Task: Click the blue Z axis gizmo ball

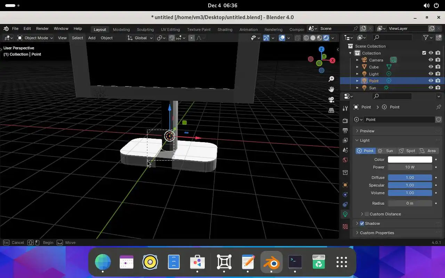Action: [322, 49]
